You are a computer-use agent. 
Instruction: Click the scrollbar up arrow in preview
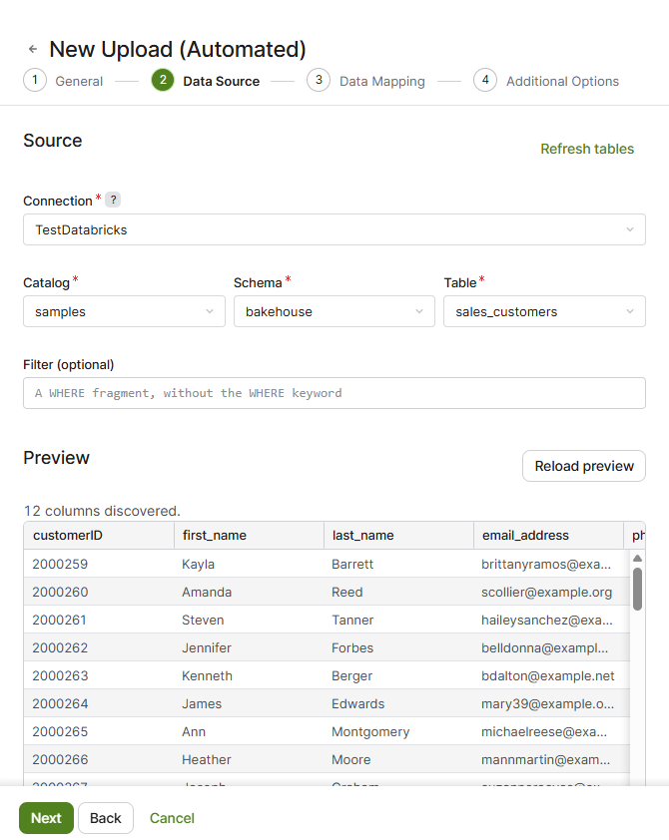637,559
